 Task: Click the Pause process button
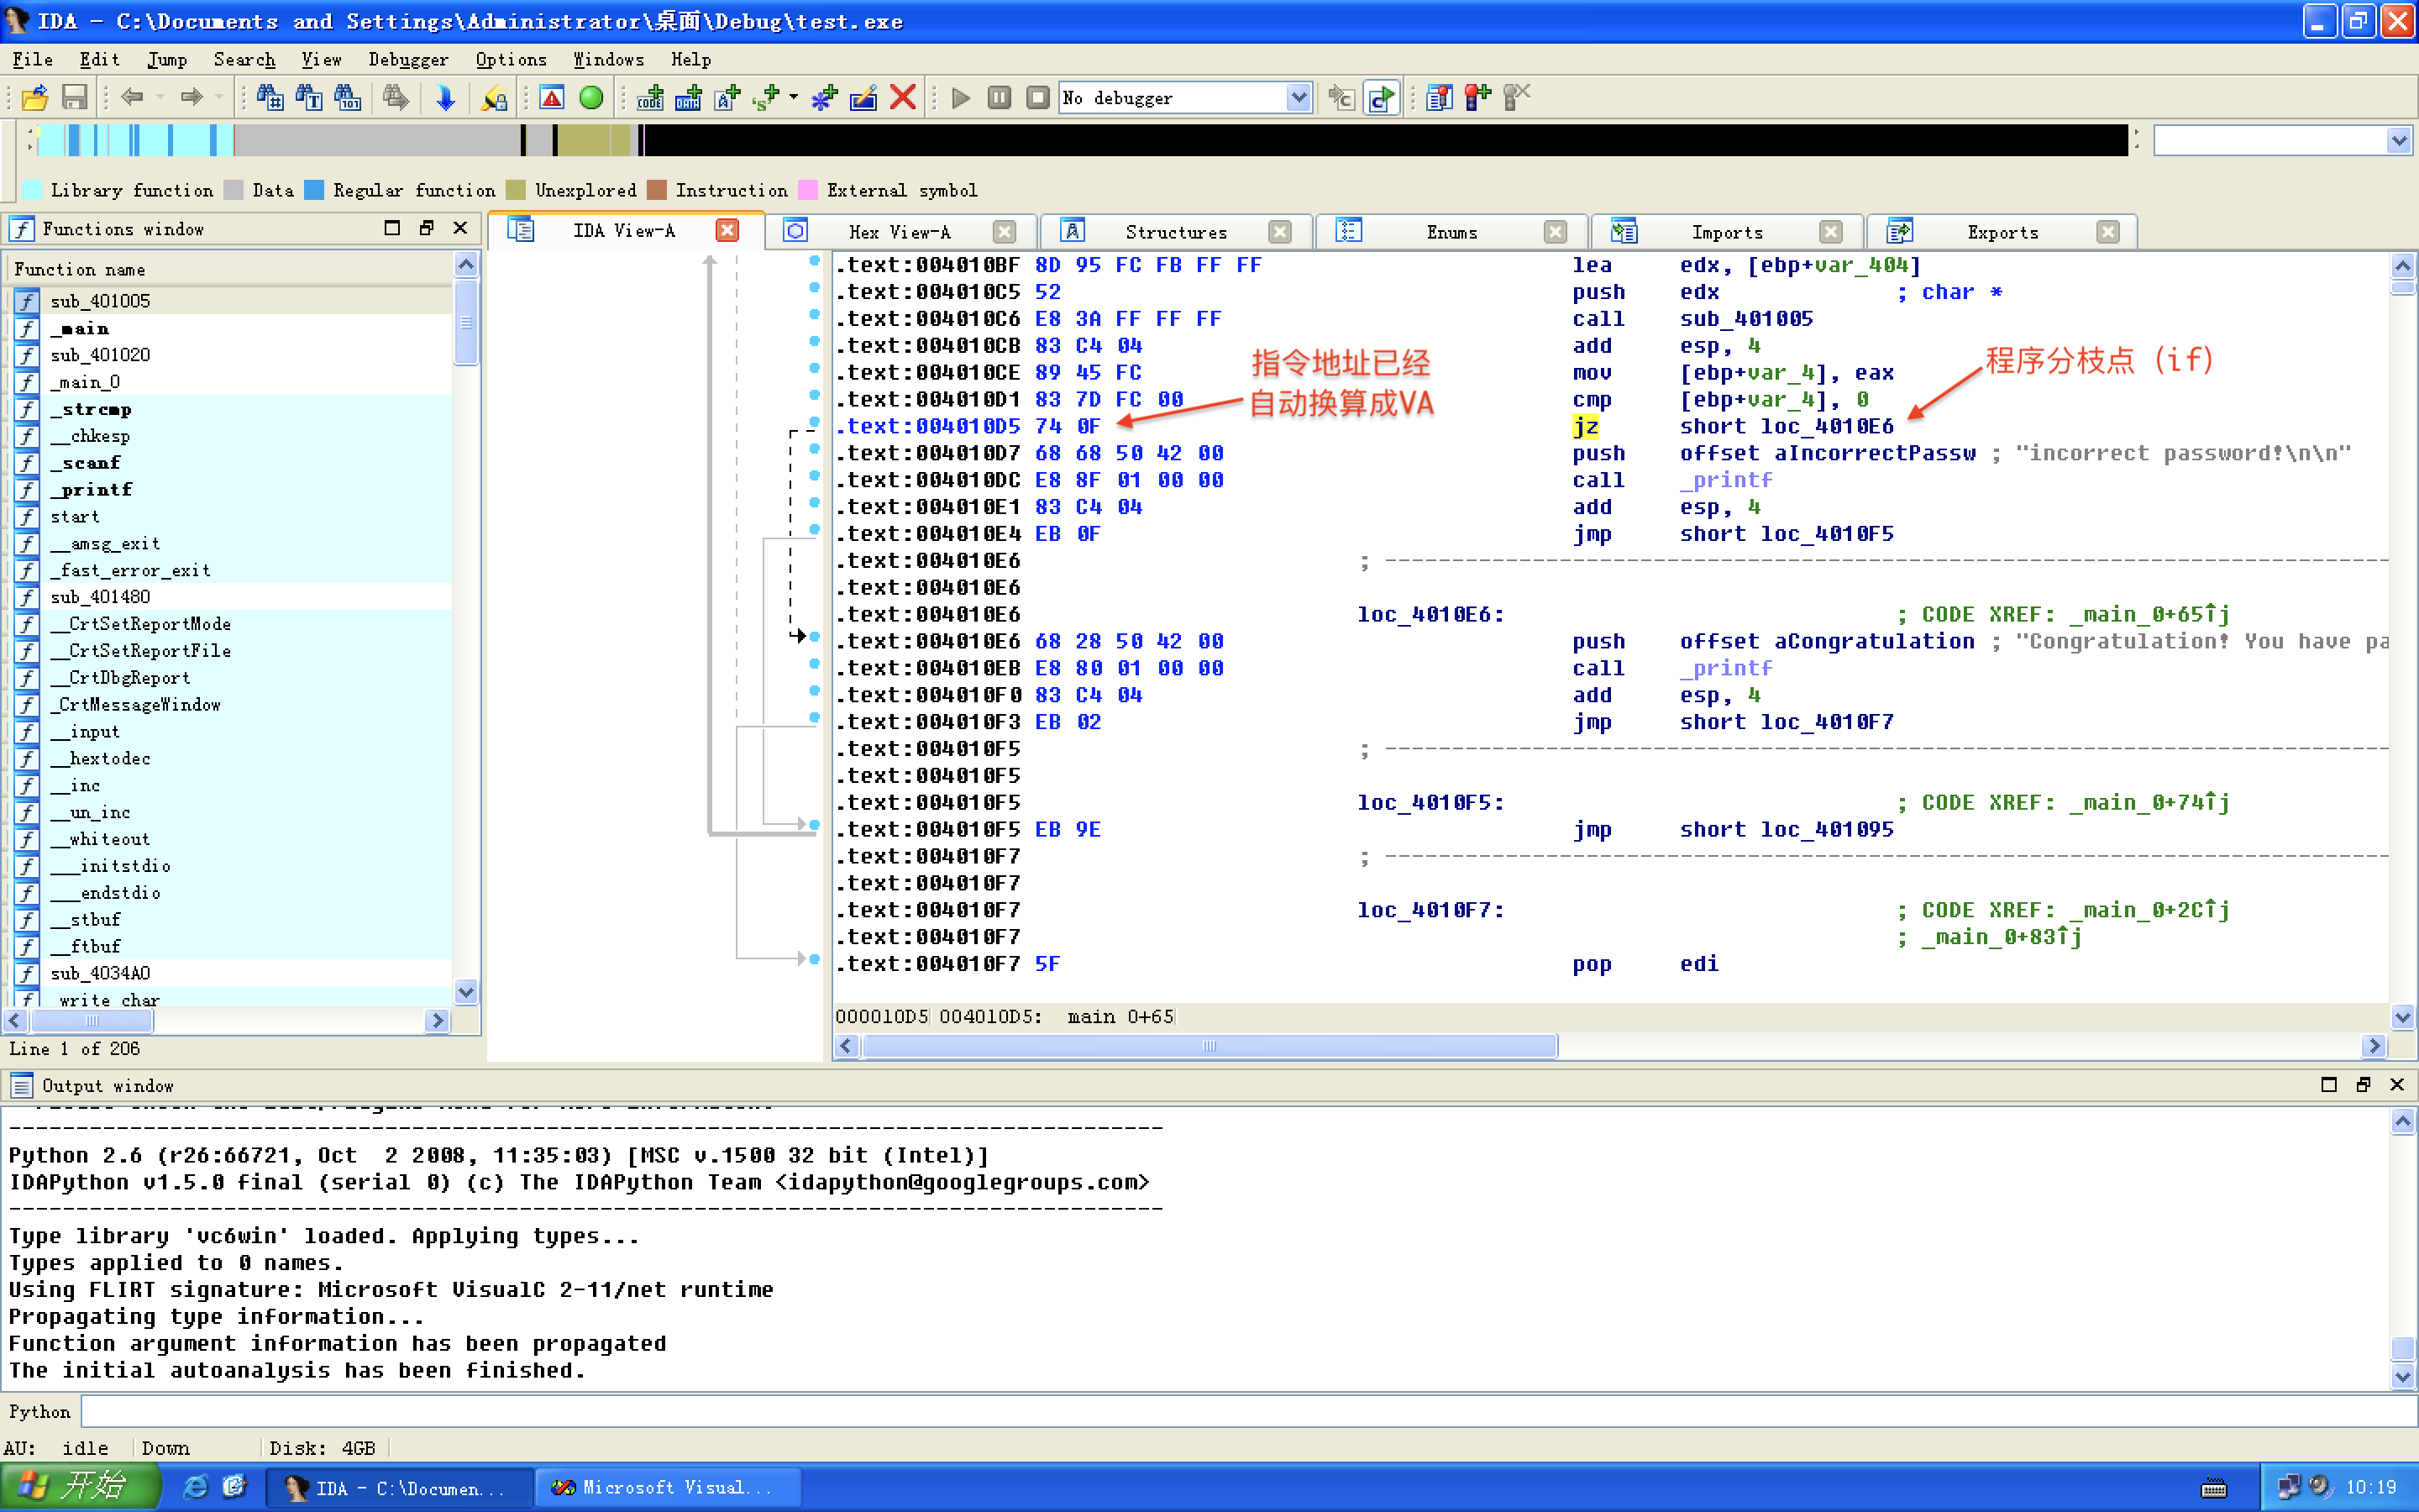1000,97
